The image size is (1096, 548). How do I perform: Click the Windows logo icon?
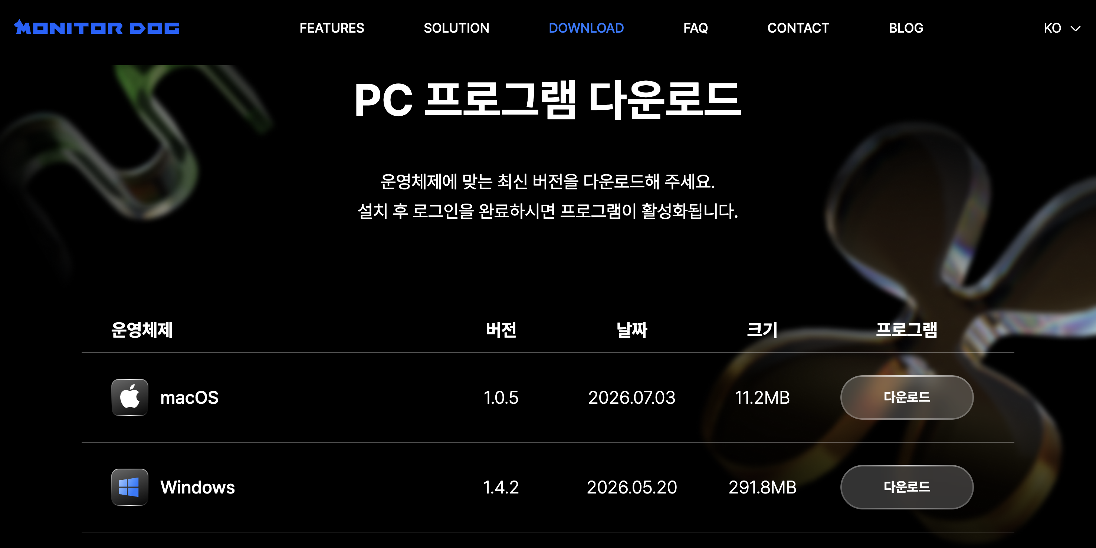[x=130, y=487]
